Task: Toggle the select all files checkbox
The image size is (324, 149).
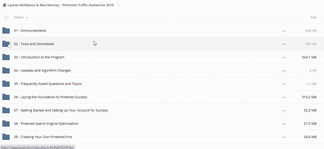Action: (x=7, y=17)
